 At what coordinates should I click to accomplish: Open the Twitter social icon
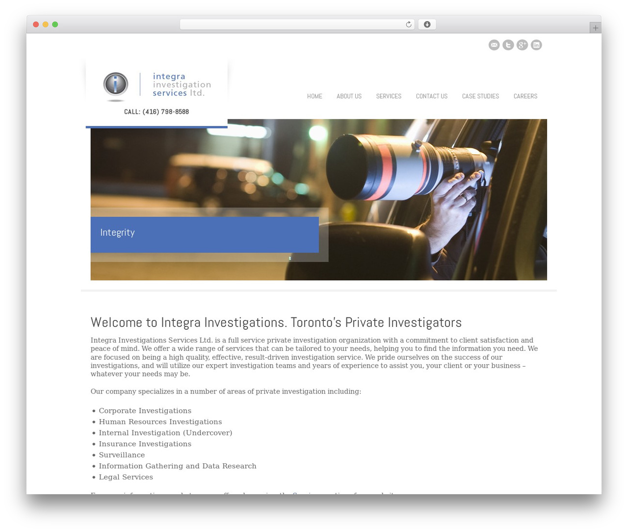508,45
